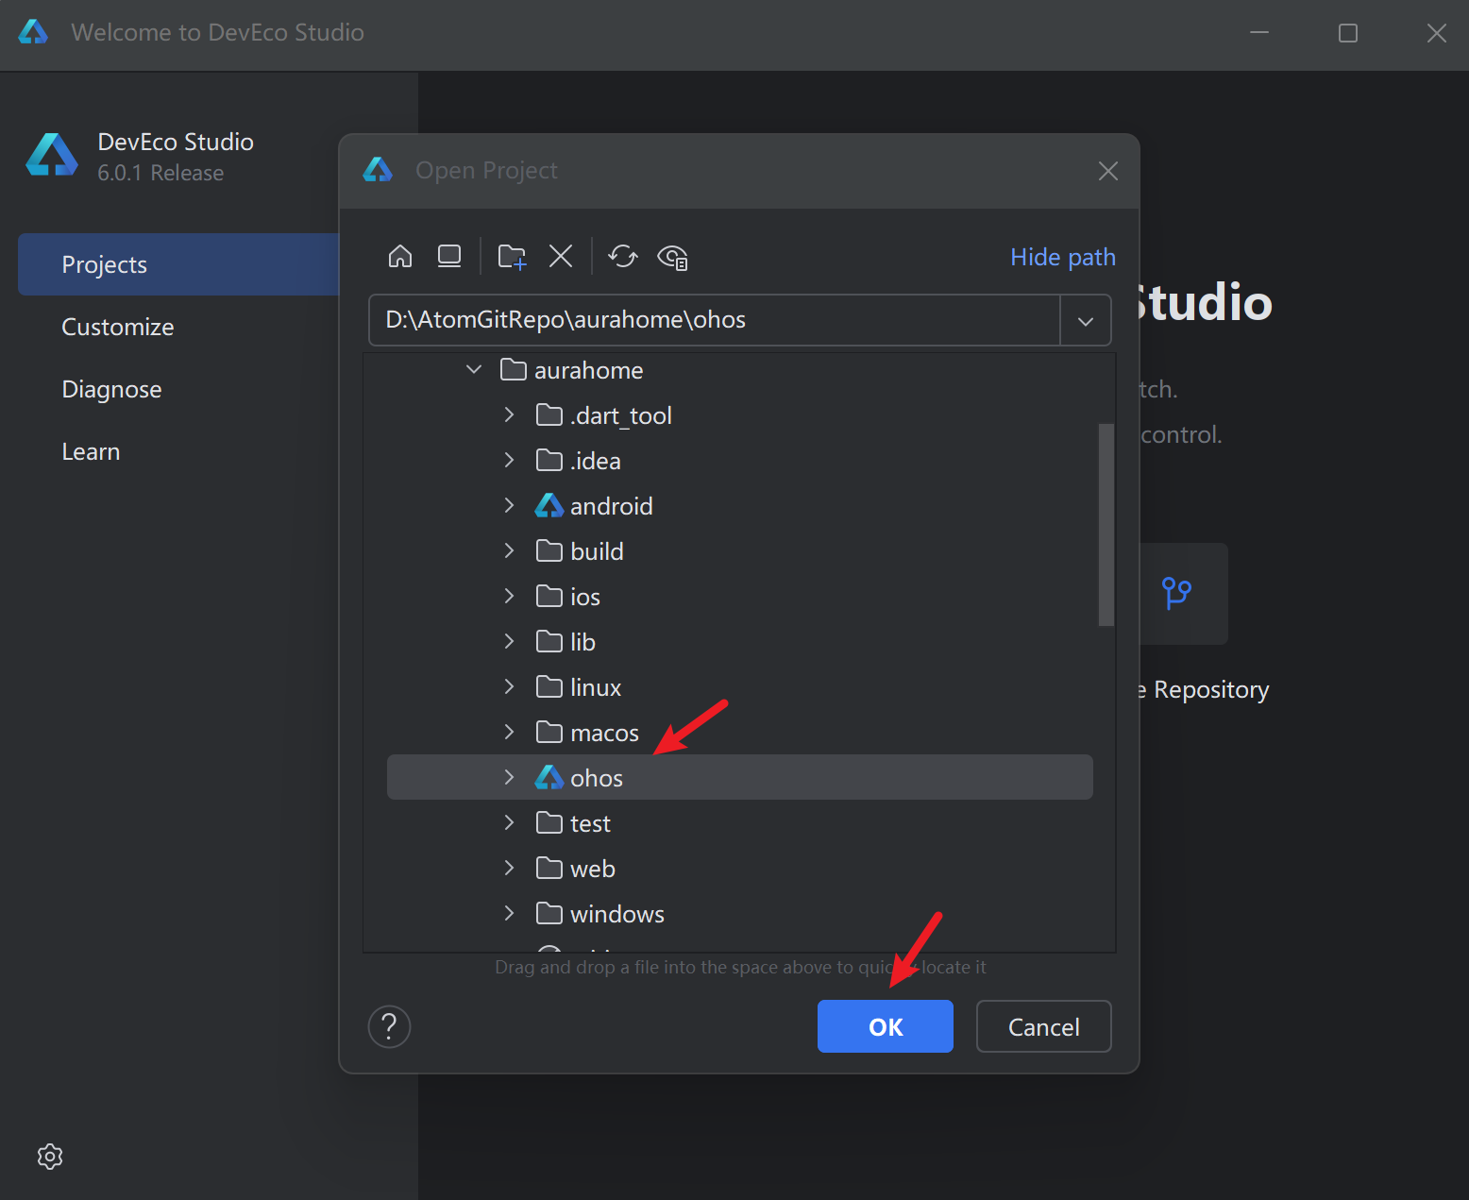Select the android DevEco project icon

point(549,505)
